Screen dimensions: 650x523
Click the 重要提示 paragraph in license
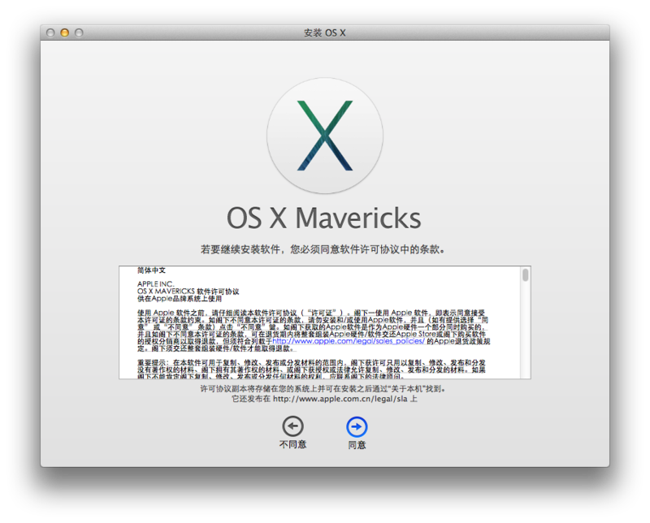(312, 370)
